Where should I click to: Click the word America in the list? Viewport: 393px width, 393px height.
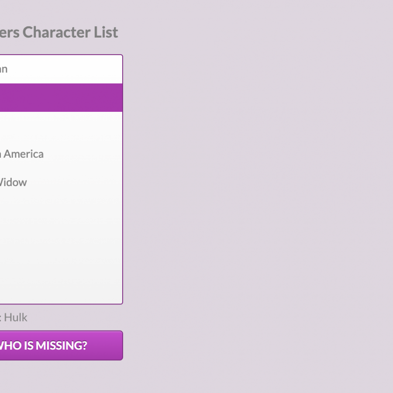24,154
